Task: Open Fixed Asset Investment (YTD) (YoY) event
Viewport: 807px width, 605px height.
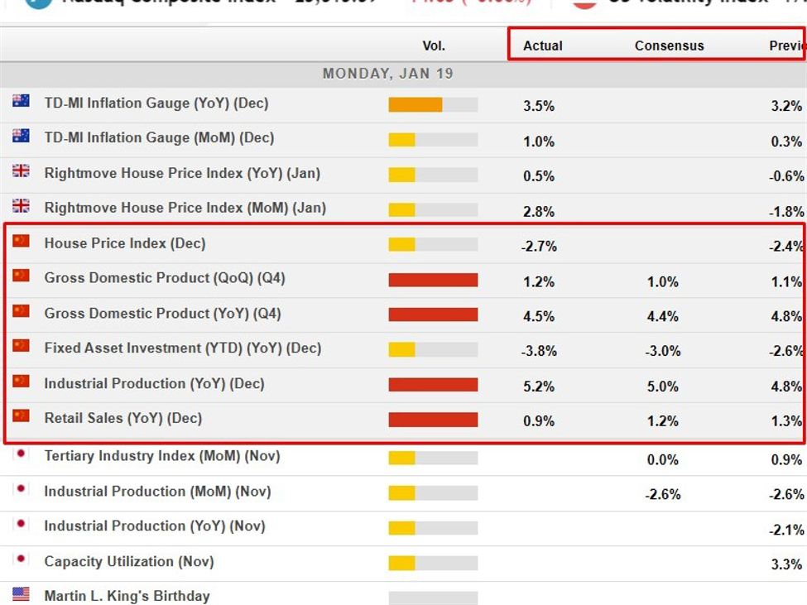Action: tap(182, 348)
